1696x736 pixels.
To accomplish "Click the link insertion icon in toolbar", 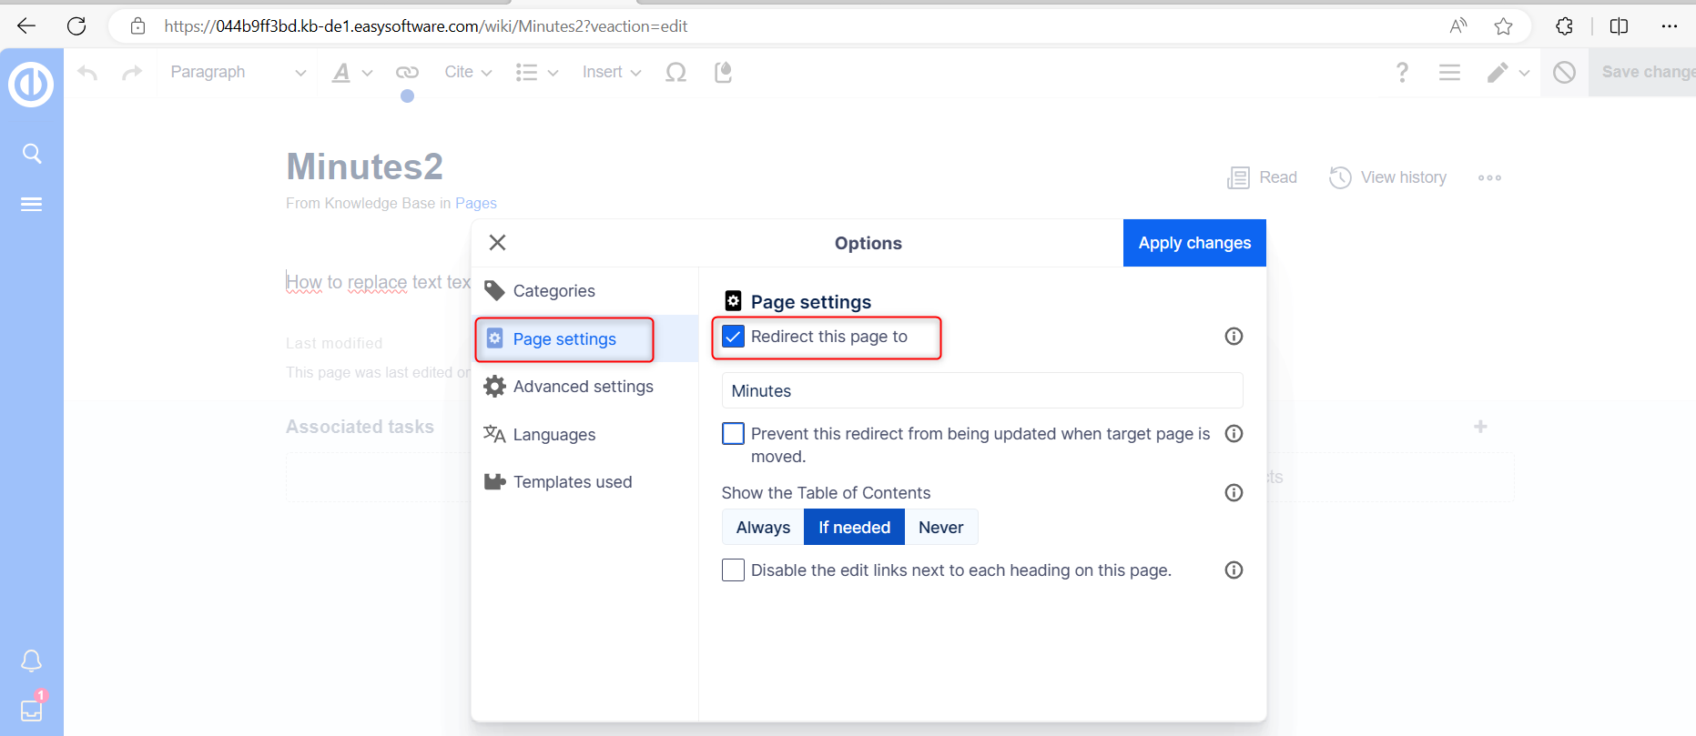I will pyautogui.click(x=407, y=73).
